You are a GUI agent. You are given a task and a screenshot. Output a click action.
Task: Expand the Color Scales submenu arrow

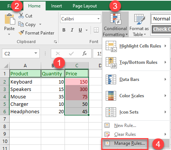coord(165,96)
